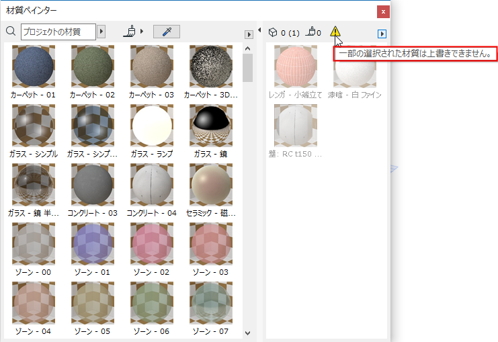The width and height of the screenshot is (498, 342).
Task: Open the blue arrow options button at top right
Action: point(382,34)
